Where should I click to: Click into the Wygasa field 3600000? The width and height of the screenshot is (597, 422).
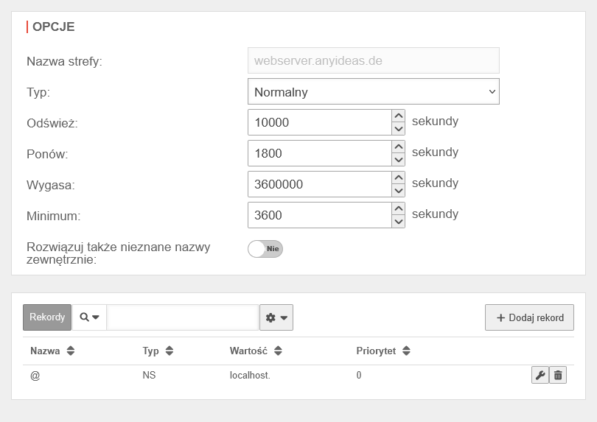pyautogui.click(x=320, y=184)
